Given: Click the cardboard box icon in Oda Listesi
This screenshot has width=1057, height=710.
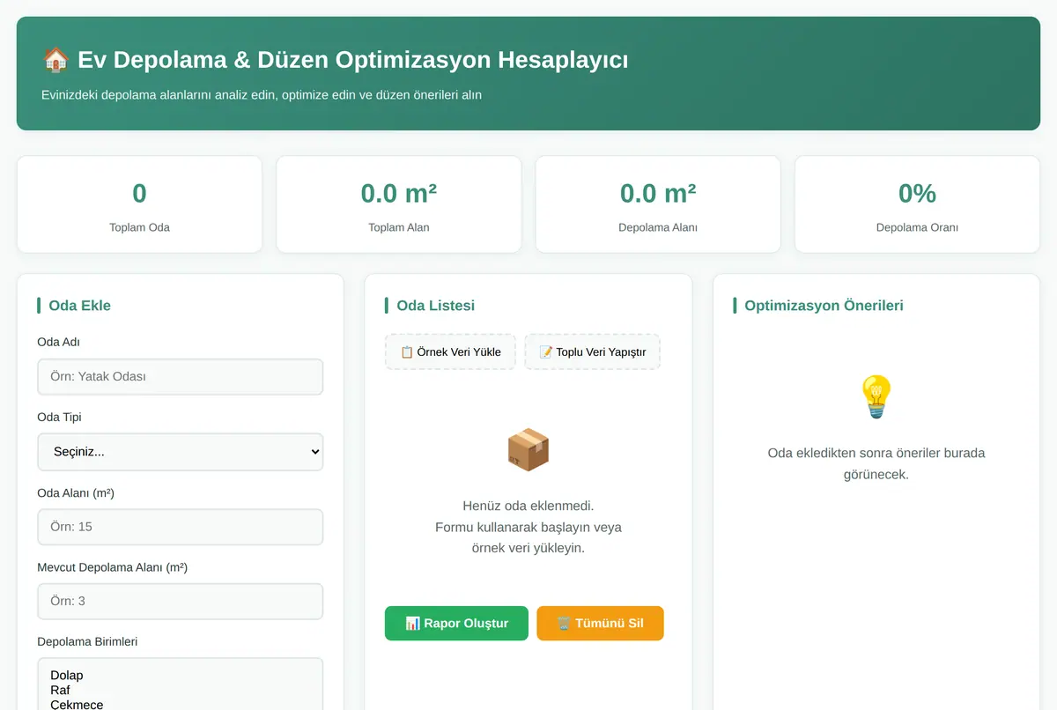Looking at the screenshot, I should click(x=528, y=449).
